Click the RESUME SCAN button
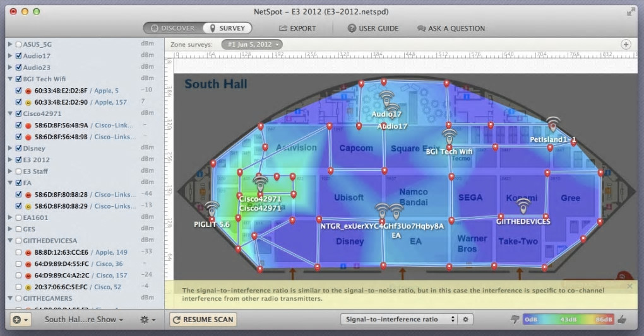Viewport: 644px width, 336px height. tap(203, 320)
